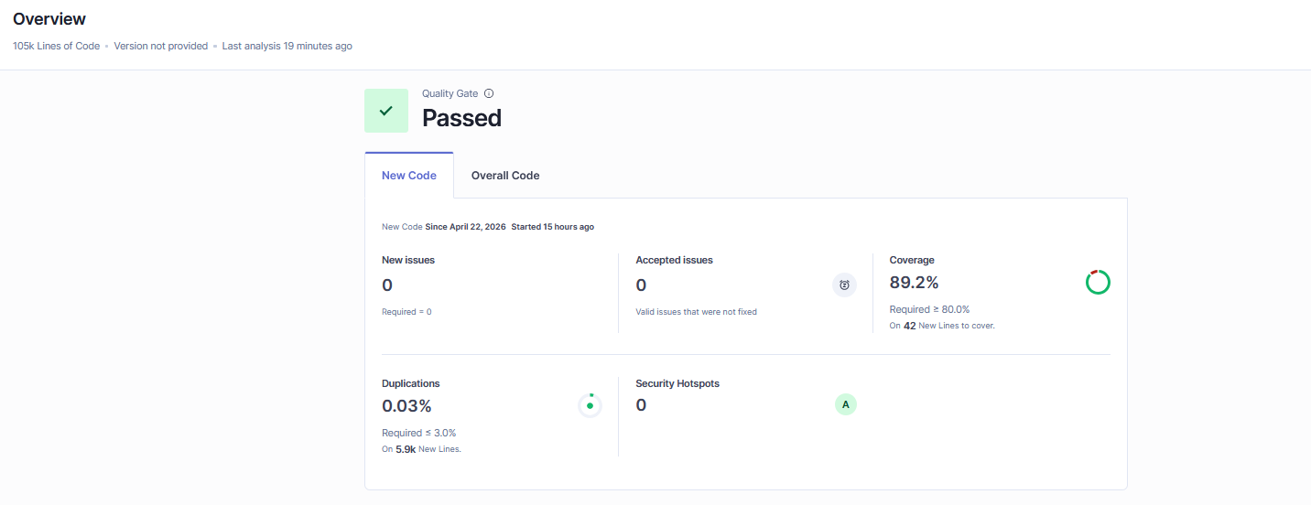Click 'Required ≥ 80.0%' coverage condition

929,309
